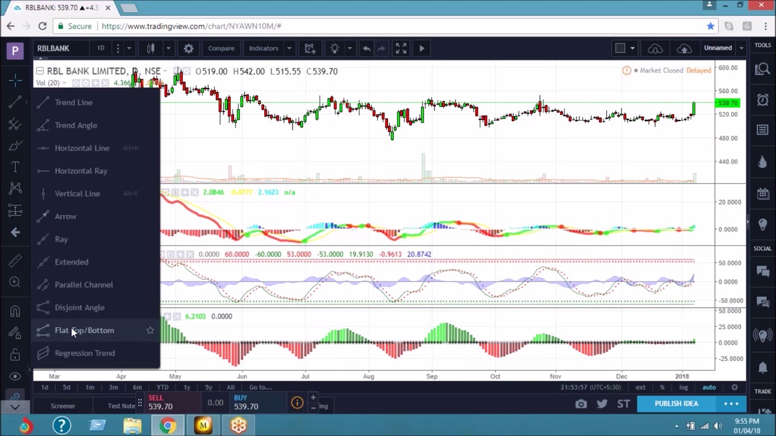The height and width of the screenshot is (436, 776).
Task: Set time range to 1d
Action: coord(44,388)
